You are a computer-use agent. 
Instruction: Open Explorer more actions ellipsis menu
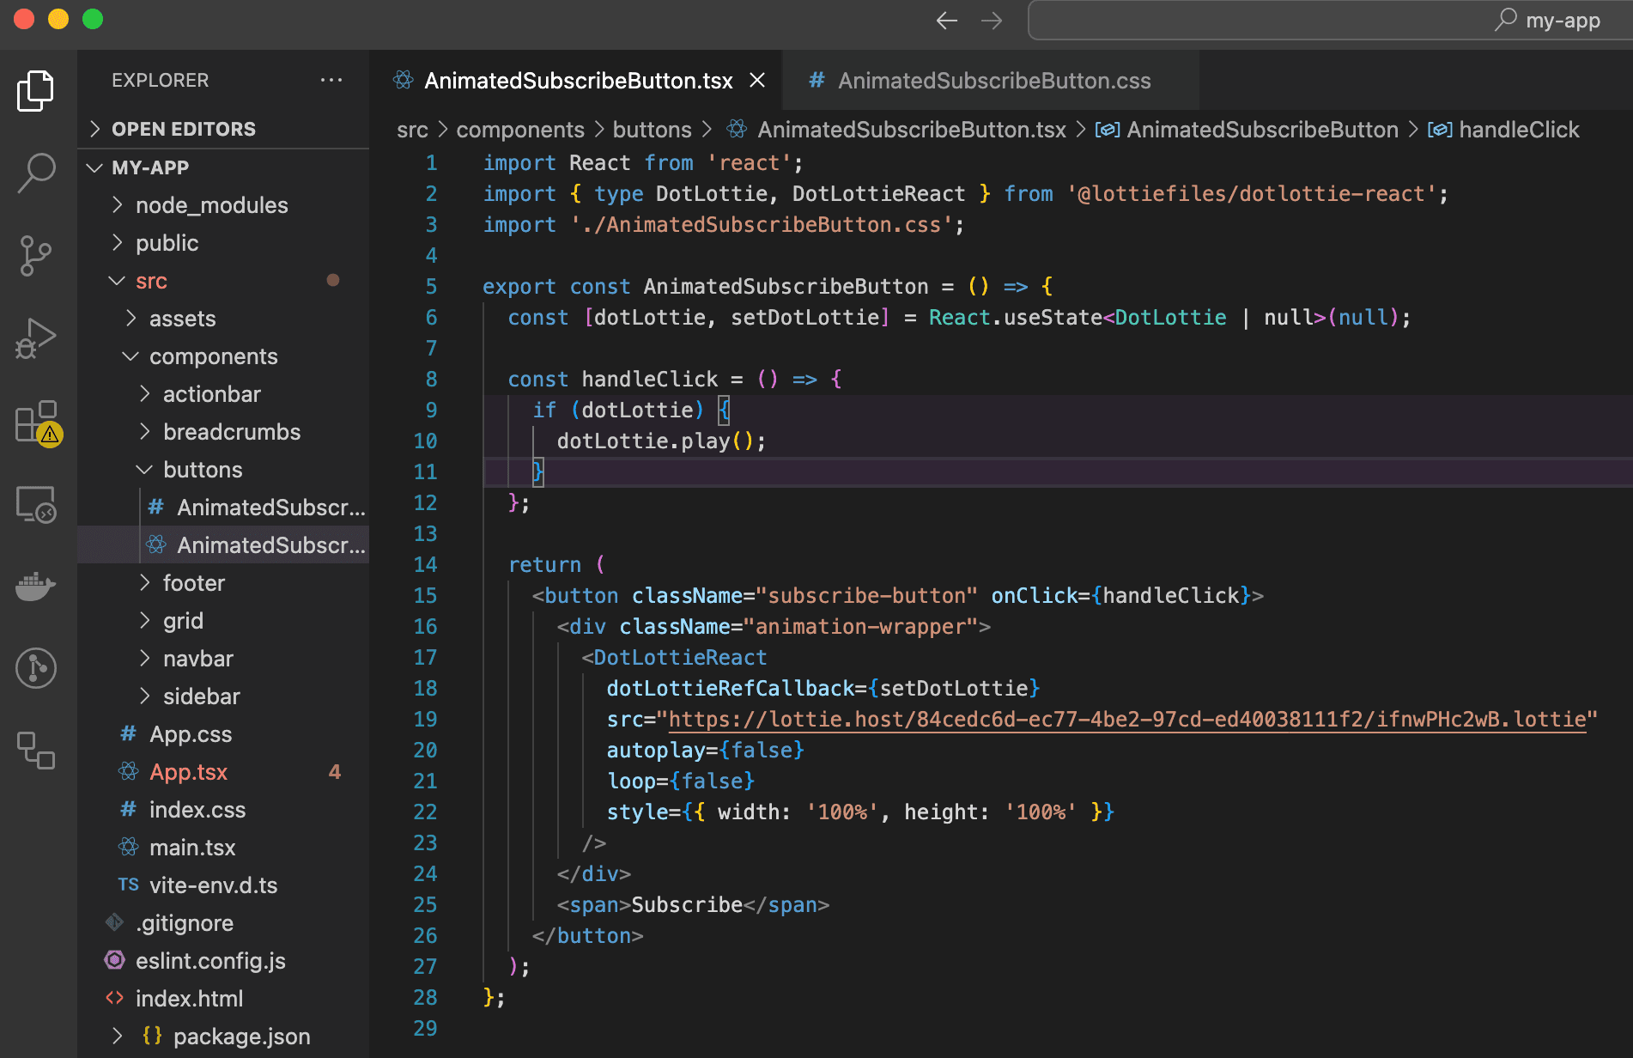331,80
